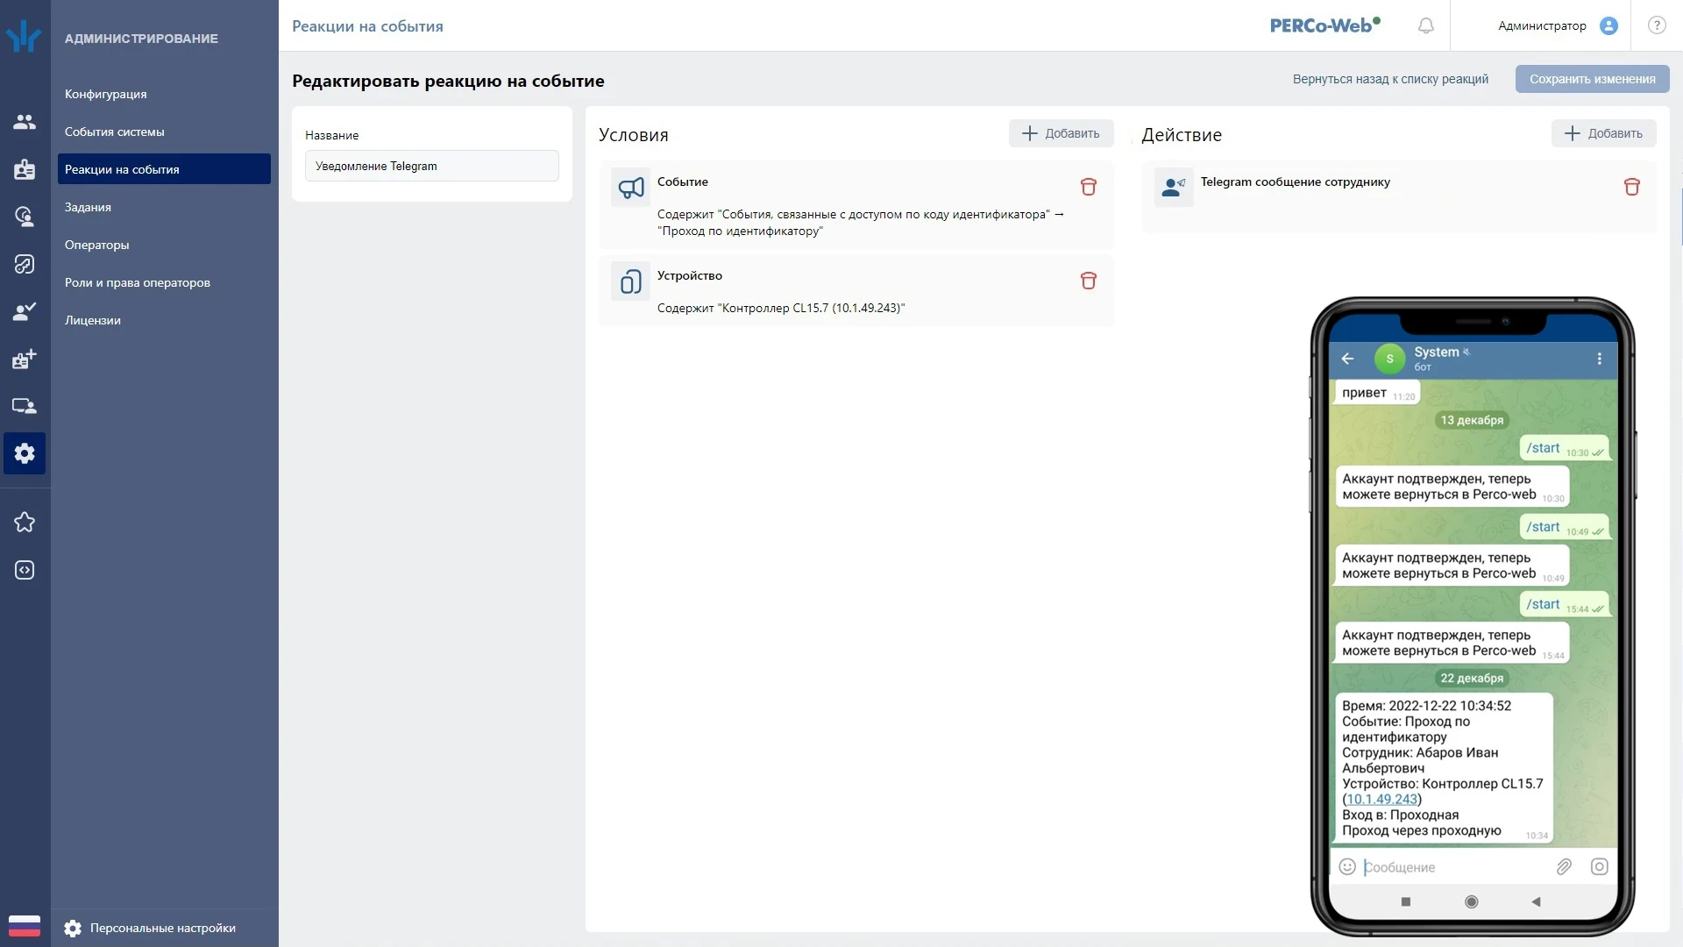
Task: Add a new action under Действие
Action: pyautogui.click(x=1604, y=133)
